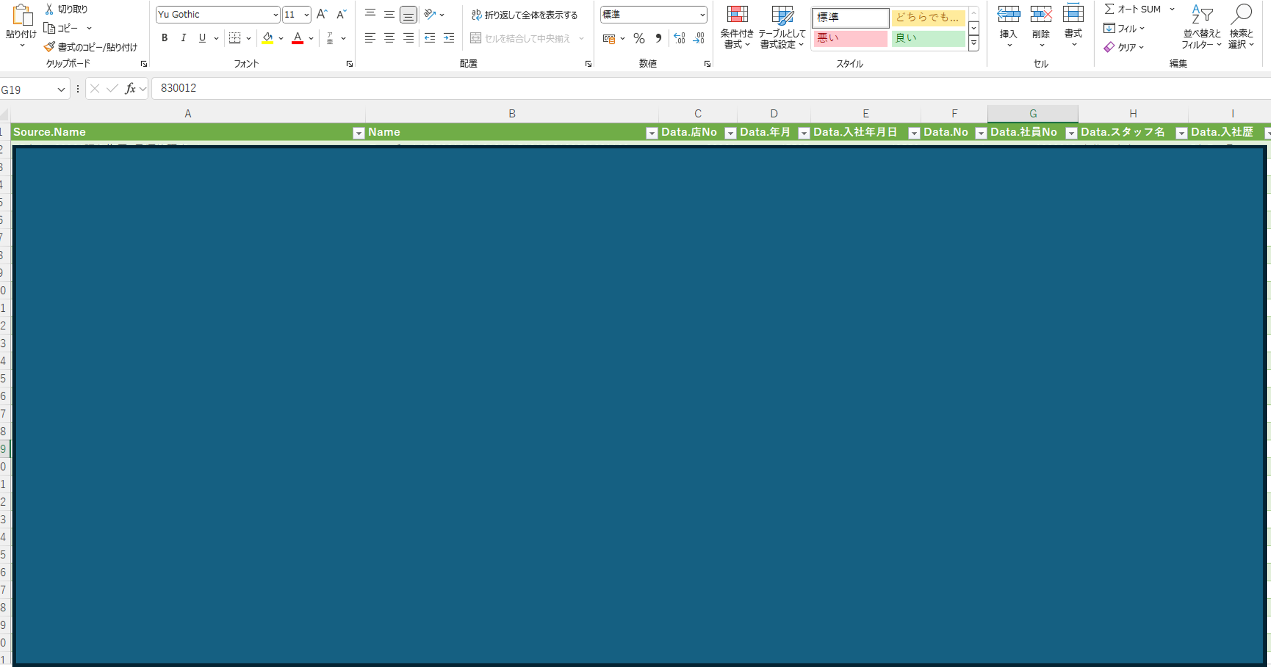Open the Source.Name column filter dropdown
The image size is (1271, 667).
pos(358,133)
